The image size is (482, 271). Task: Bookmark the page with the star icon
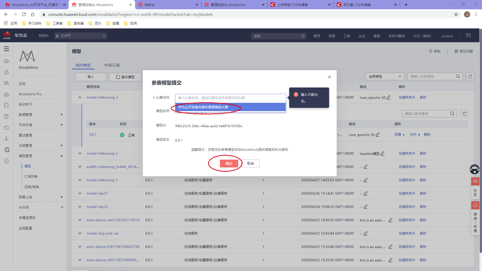(456, 15)
